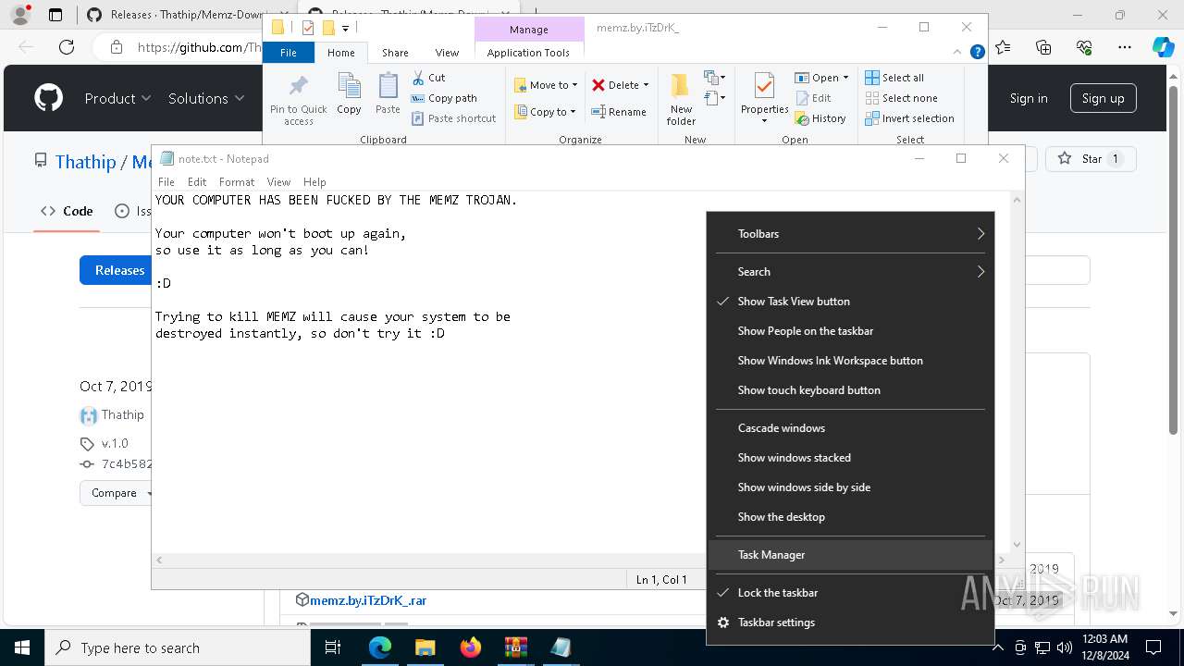Image resolution: width=1184 pixels, height=666 pixels.
Task: Open Microsoft Edge from taskbar
Action: click(380, 647)
